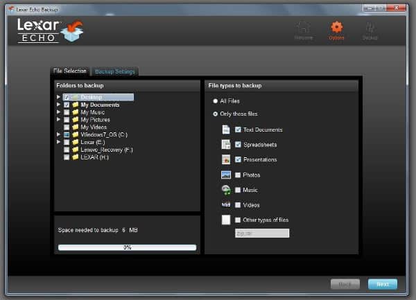The width and height of the screenshot is (416, 300).
Task: Click the Music file type icon
Action: [226, 190]
